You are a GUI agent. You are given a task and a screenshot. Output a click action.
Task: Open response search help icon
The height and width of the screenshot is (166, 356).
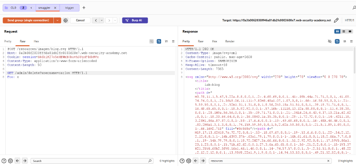tap(182, 161)
